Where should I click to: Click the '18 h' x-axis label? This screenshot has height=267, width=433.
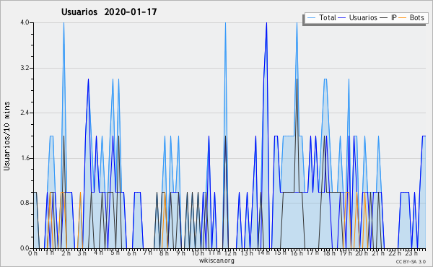(x=329, y=253)
